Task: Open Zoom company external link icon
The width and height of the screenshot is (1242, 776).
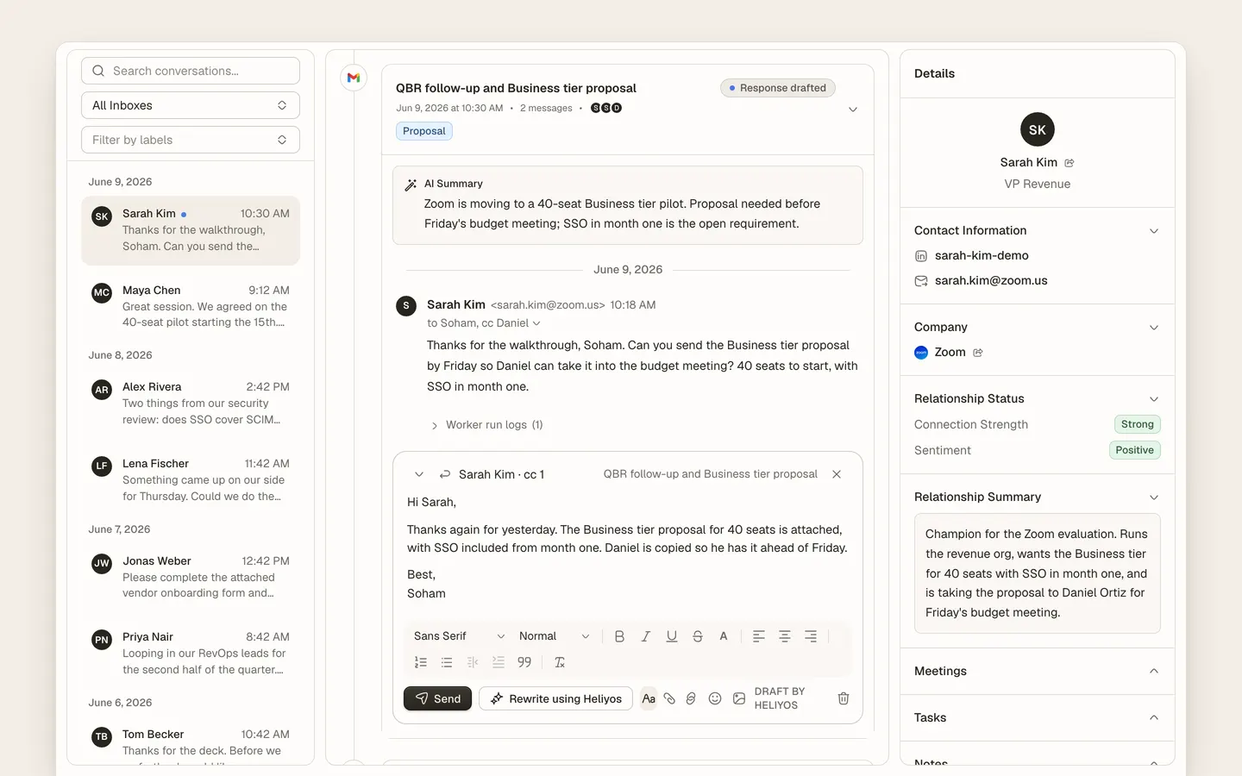Action: pyautogui.click(x=978, y=353)
